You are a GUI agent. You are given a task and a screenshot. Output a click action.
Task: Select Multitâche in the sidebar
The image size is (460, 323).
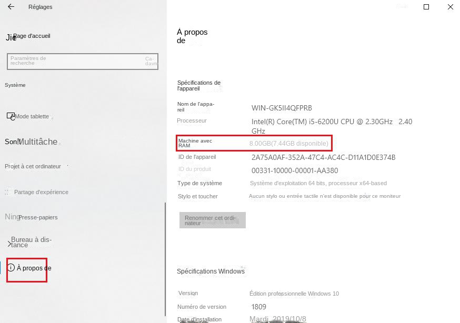38,142
